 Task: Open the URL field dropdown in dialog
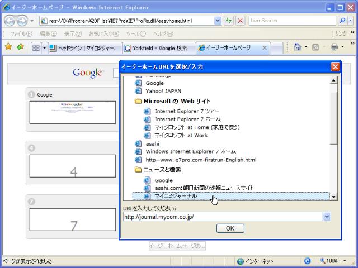click(327, 217)
